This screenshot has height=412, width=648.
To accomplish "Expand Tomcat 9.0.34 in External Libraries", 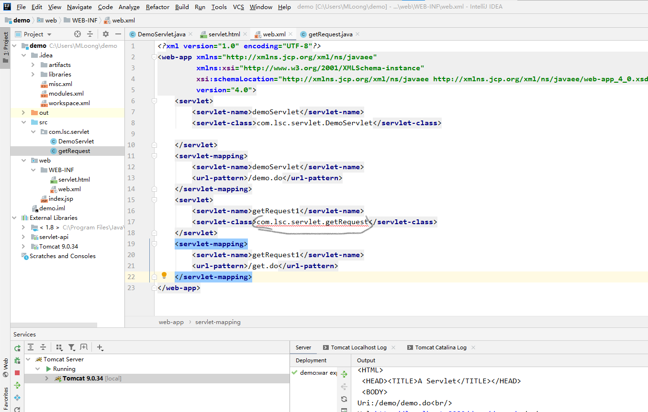I will tap(23, 247).
